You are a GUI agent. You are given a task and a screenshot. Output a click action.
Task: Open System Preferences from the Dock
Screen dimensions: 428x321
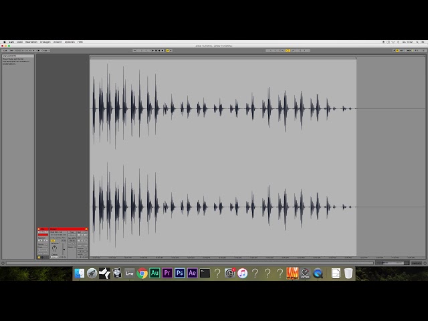230,273
